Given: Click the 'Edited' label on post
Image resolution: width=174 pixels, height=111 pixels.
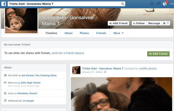Looking at the screenshot, I should pyautogui.click(x=99, y=72).
